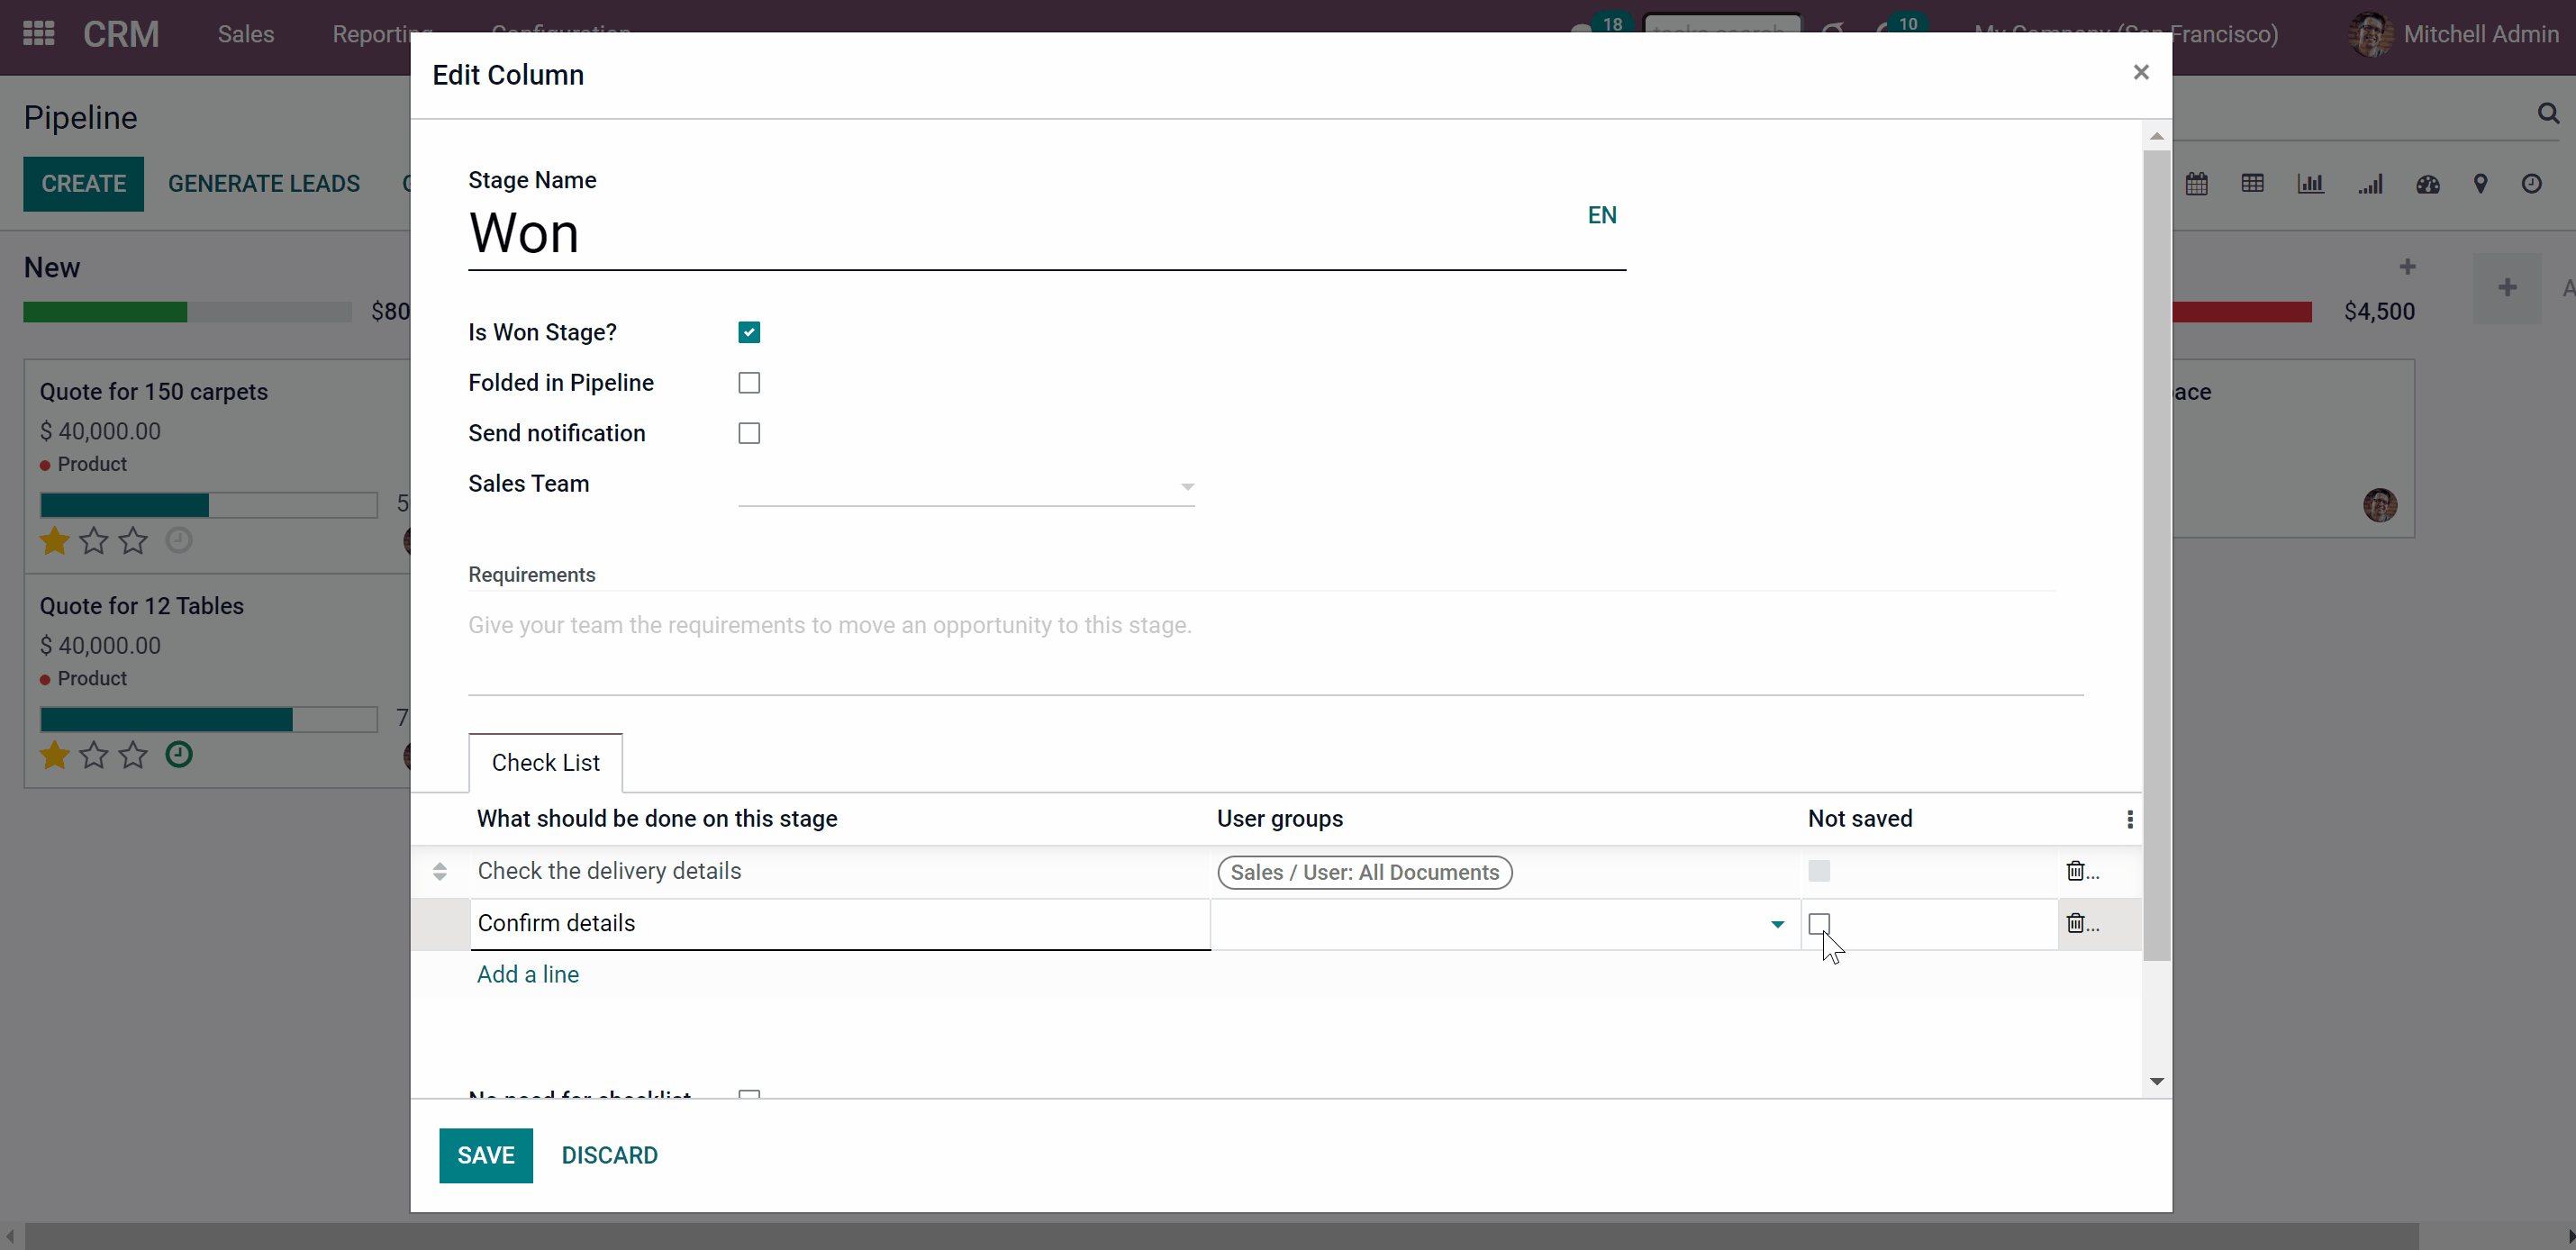Click the green New column progress bar
2576x1250 pixels.
(x=105, y=312)
